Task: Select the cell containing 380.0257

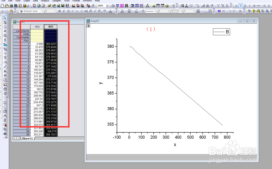Action: point(51,44)
